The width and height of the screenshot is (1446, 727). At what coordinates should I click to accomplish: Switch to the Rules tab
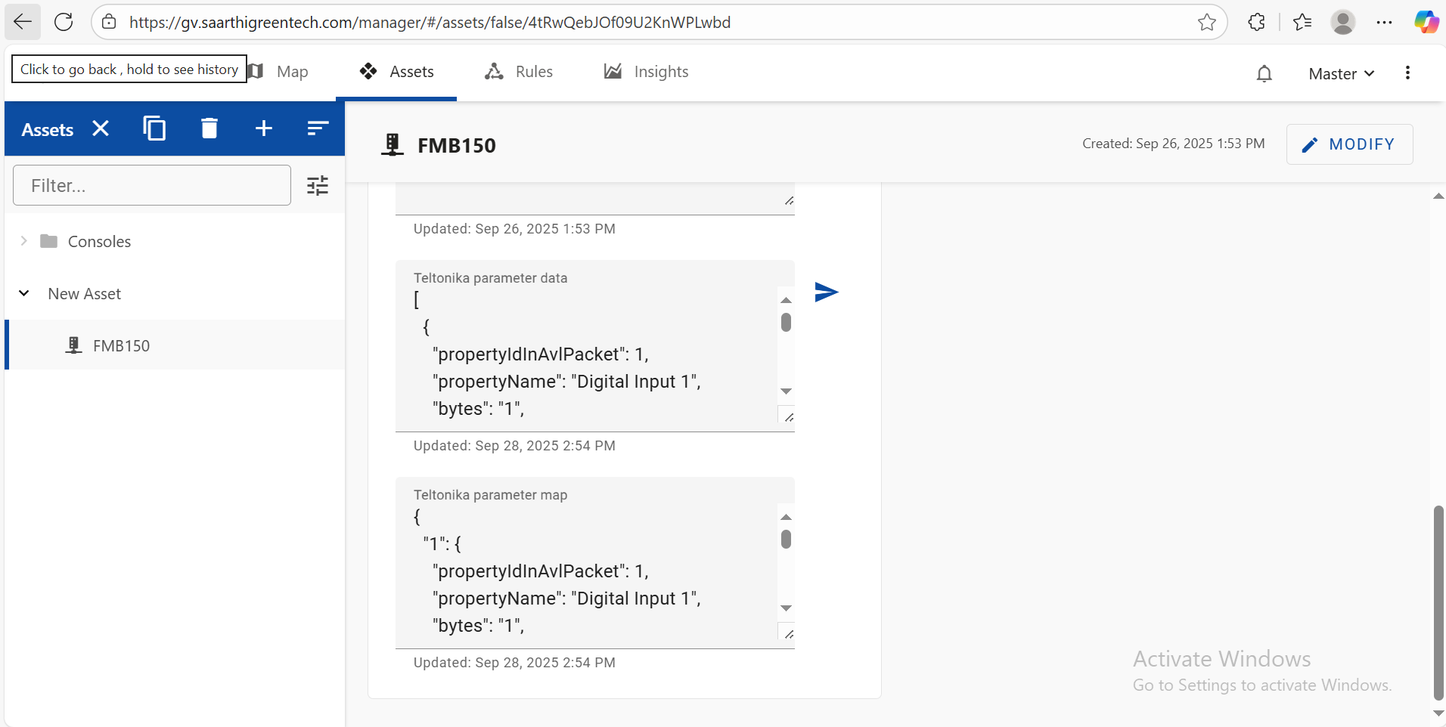(x=519, y=72)
